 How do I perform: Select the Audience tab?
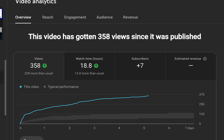pyautogui.click(x=105, y=17)
